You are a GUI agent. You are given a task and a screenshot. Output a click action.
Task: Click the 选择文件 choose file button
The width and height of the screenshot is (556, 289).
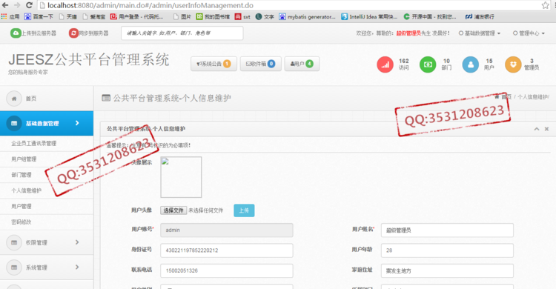173,210
